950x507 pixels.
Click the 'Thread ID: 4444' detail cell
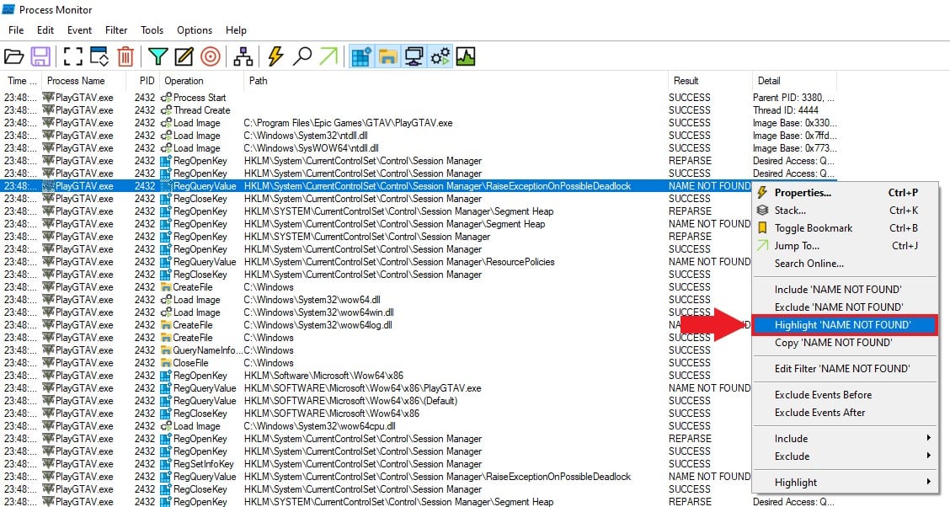785,110
